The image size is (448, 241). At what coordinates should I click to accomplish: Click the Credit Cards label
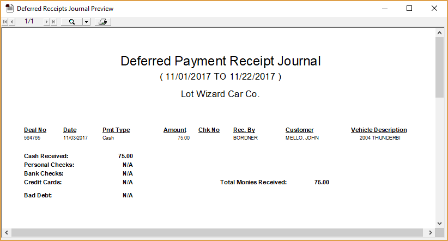[x=43, y=183]
